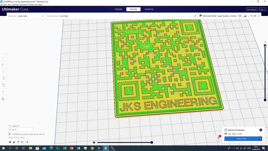This screenshot has height=151, width=268.
Task: Open Microsoft Edge from the taskbar
Action: 51,148
